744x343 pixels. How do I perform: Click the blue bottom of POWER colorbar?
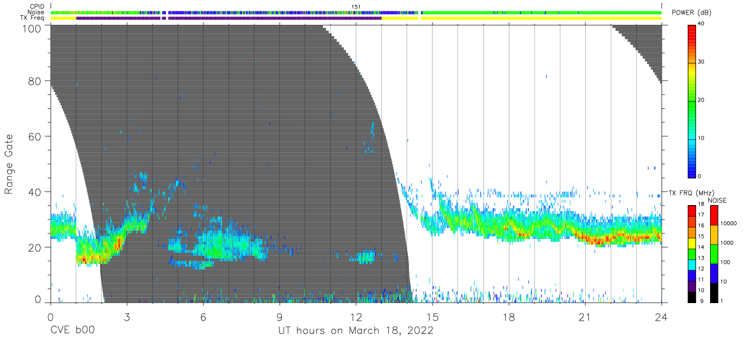[693, 166]
